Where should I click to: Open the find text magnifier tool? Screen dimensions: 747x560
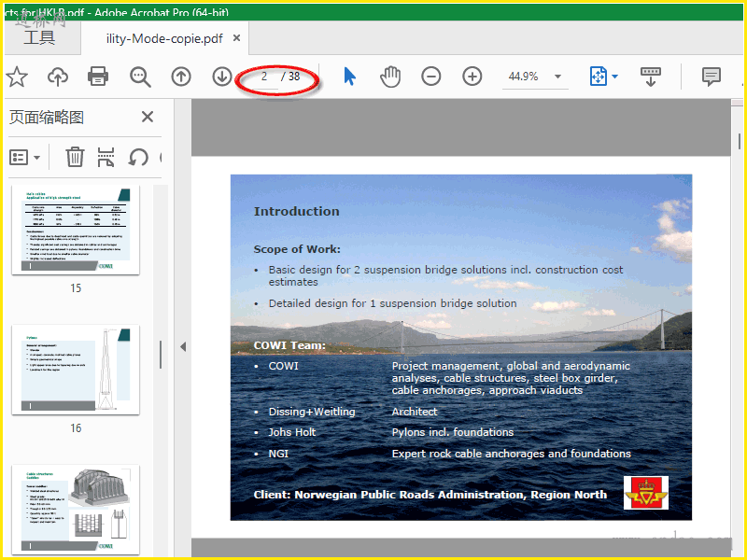[x=140, y=77]
